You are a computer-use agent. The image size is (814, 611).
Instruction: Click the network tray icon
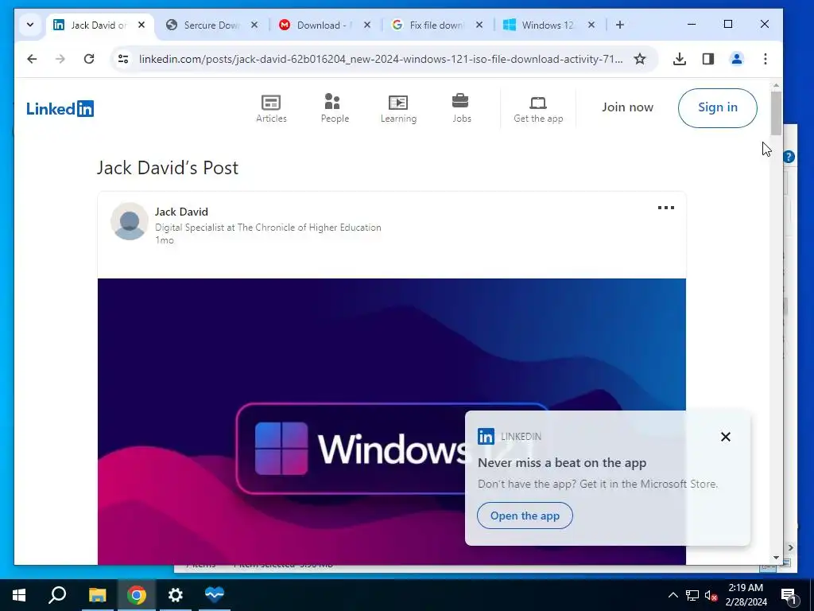coord(692,595)
